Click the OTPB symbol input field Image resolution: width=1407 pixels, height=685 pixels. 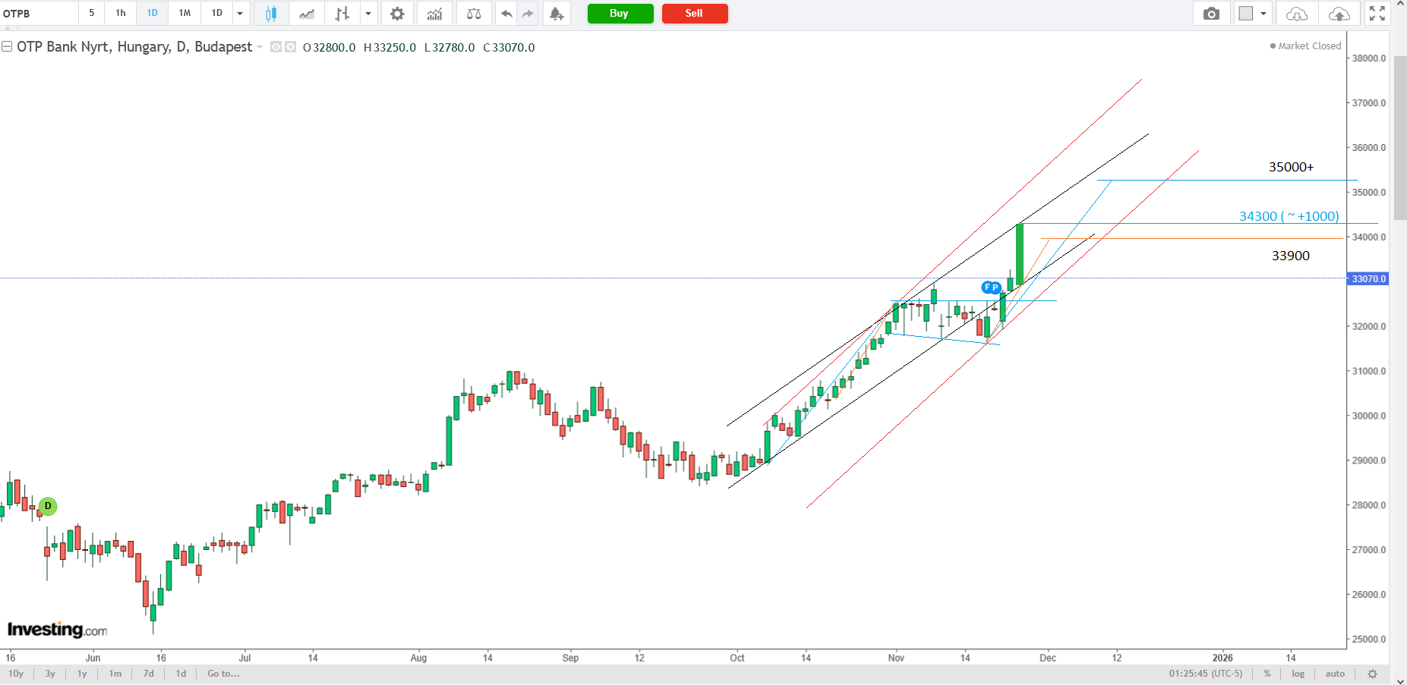point(38,14)
